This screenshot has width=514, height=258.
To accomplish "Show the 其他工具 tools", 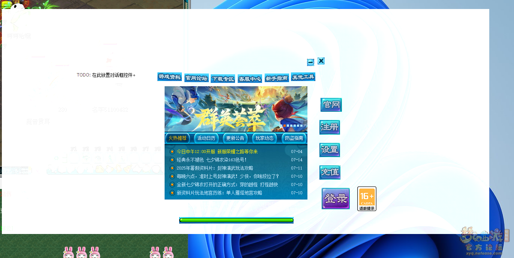I will tap(303, 77).
